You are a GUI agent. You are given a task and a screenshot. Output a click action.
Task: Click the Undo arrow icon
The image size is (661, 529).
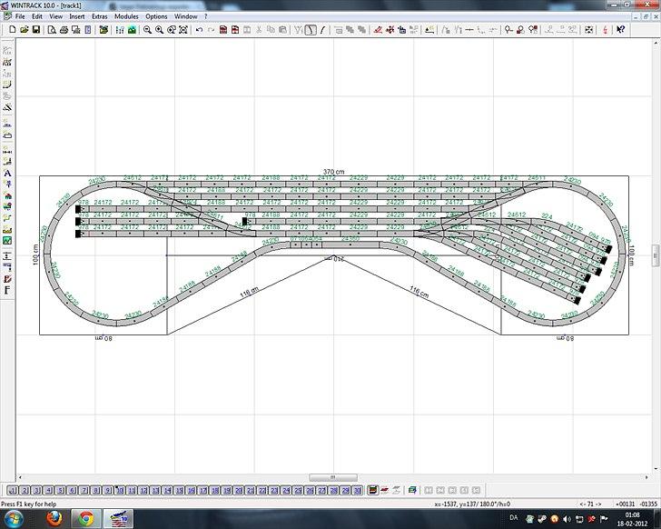[x=199, y=30]
